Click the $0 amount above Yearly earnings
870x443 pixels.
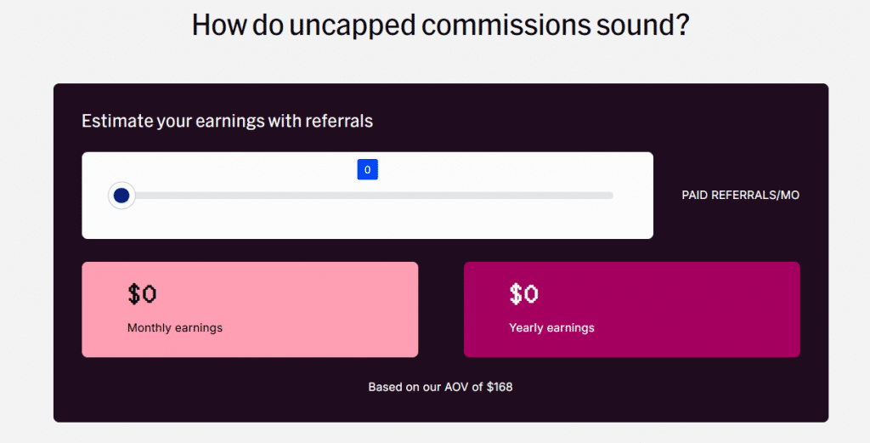click(x=523, y=294)
